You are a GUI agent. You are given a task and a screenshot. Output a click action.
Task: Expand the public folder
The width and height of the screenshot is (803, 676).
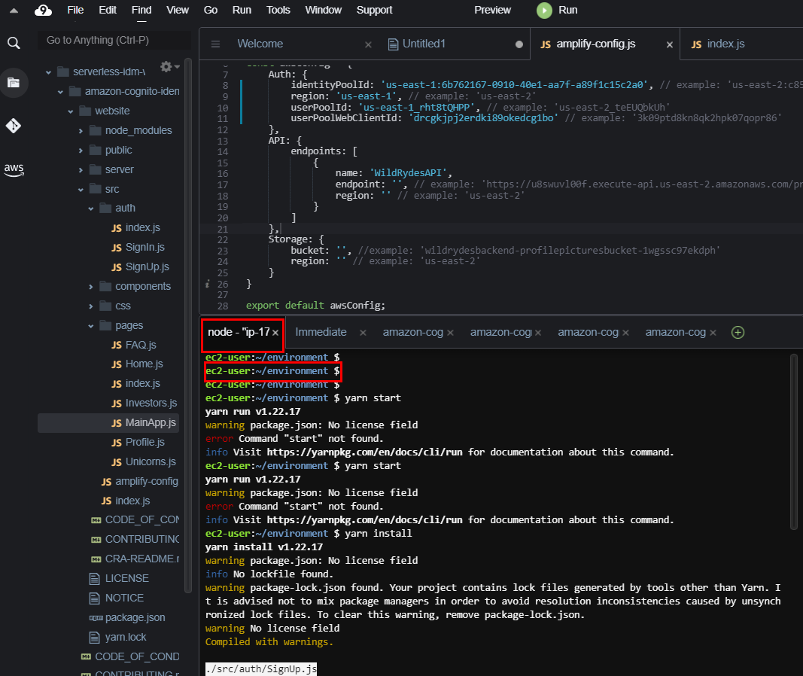81,151
